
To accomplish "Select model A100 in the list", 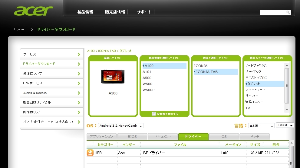I will click(164, 66).
